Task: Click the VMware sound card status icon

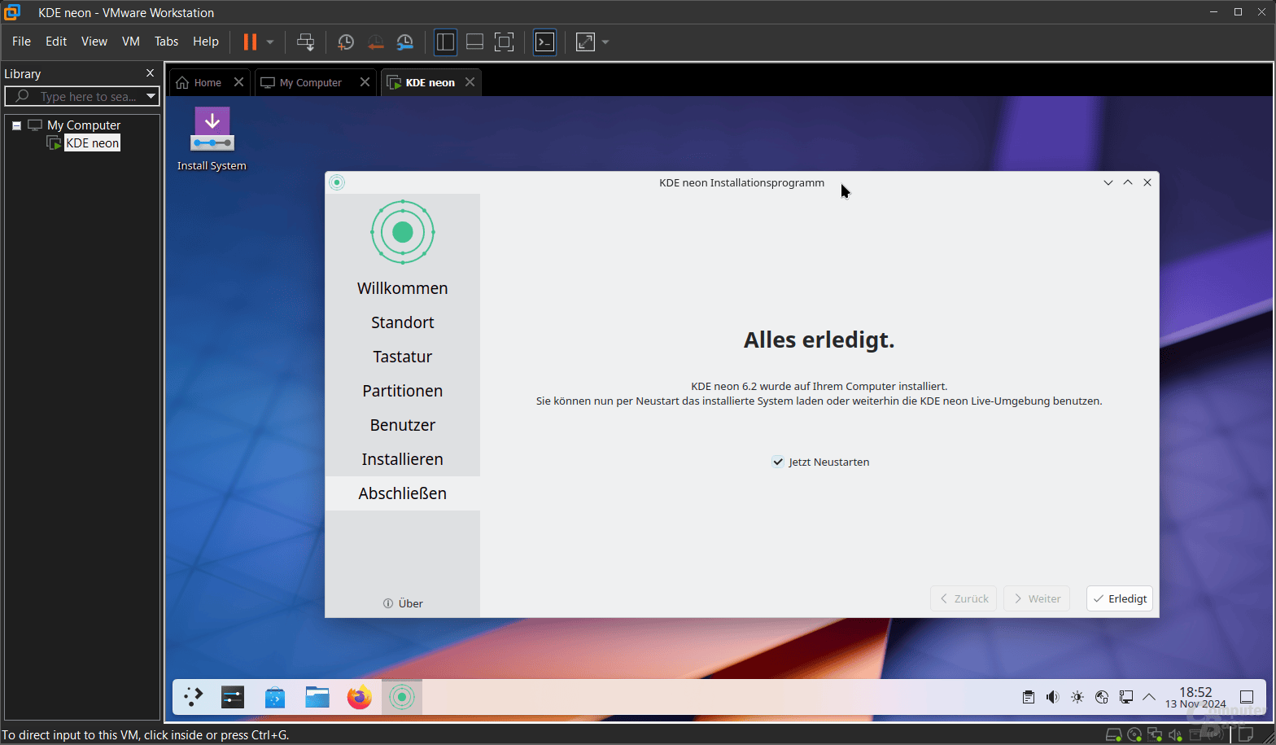Action: (1175, 735)
